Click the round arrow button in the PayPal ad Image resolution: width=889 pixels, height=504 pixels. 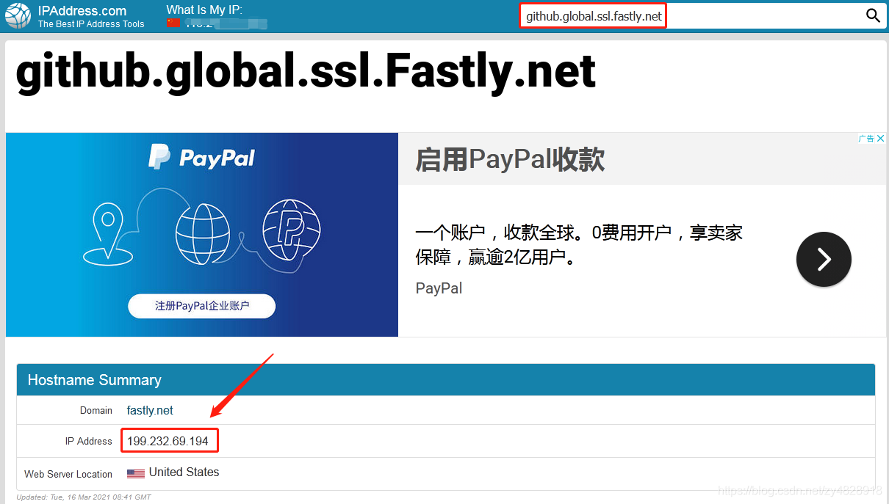pos(824,259)
